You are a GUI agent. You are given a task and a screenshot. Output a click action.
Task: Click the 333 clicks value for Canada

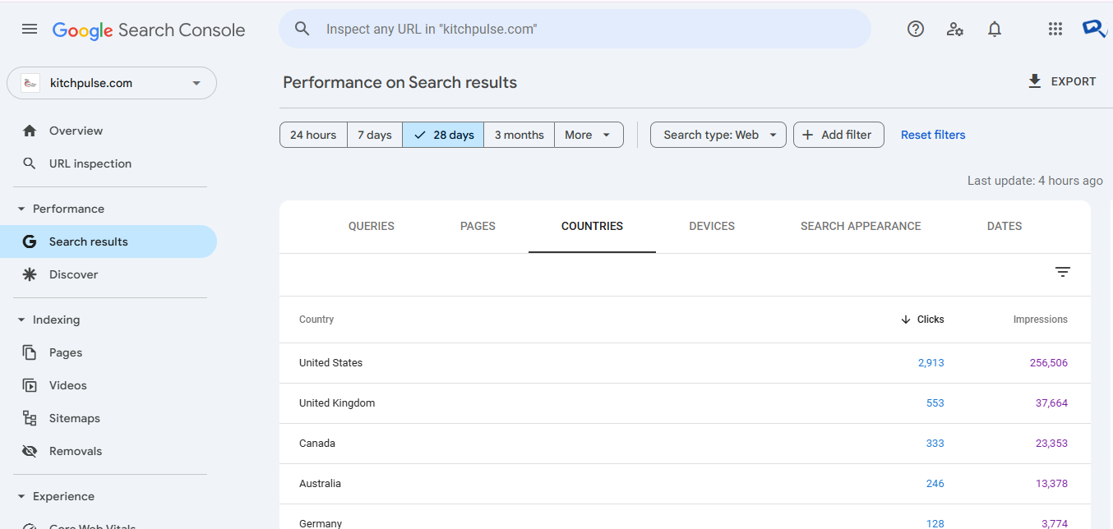click(x=935, y=444)
